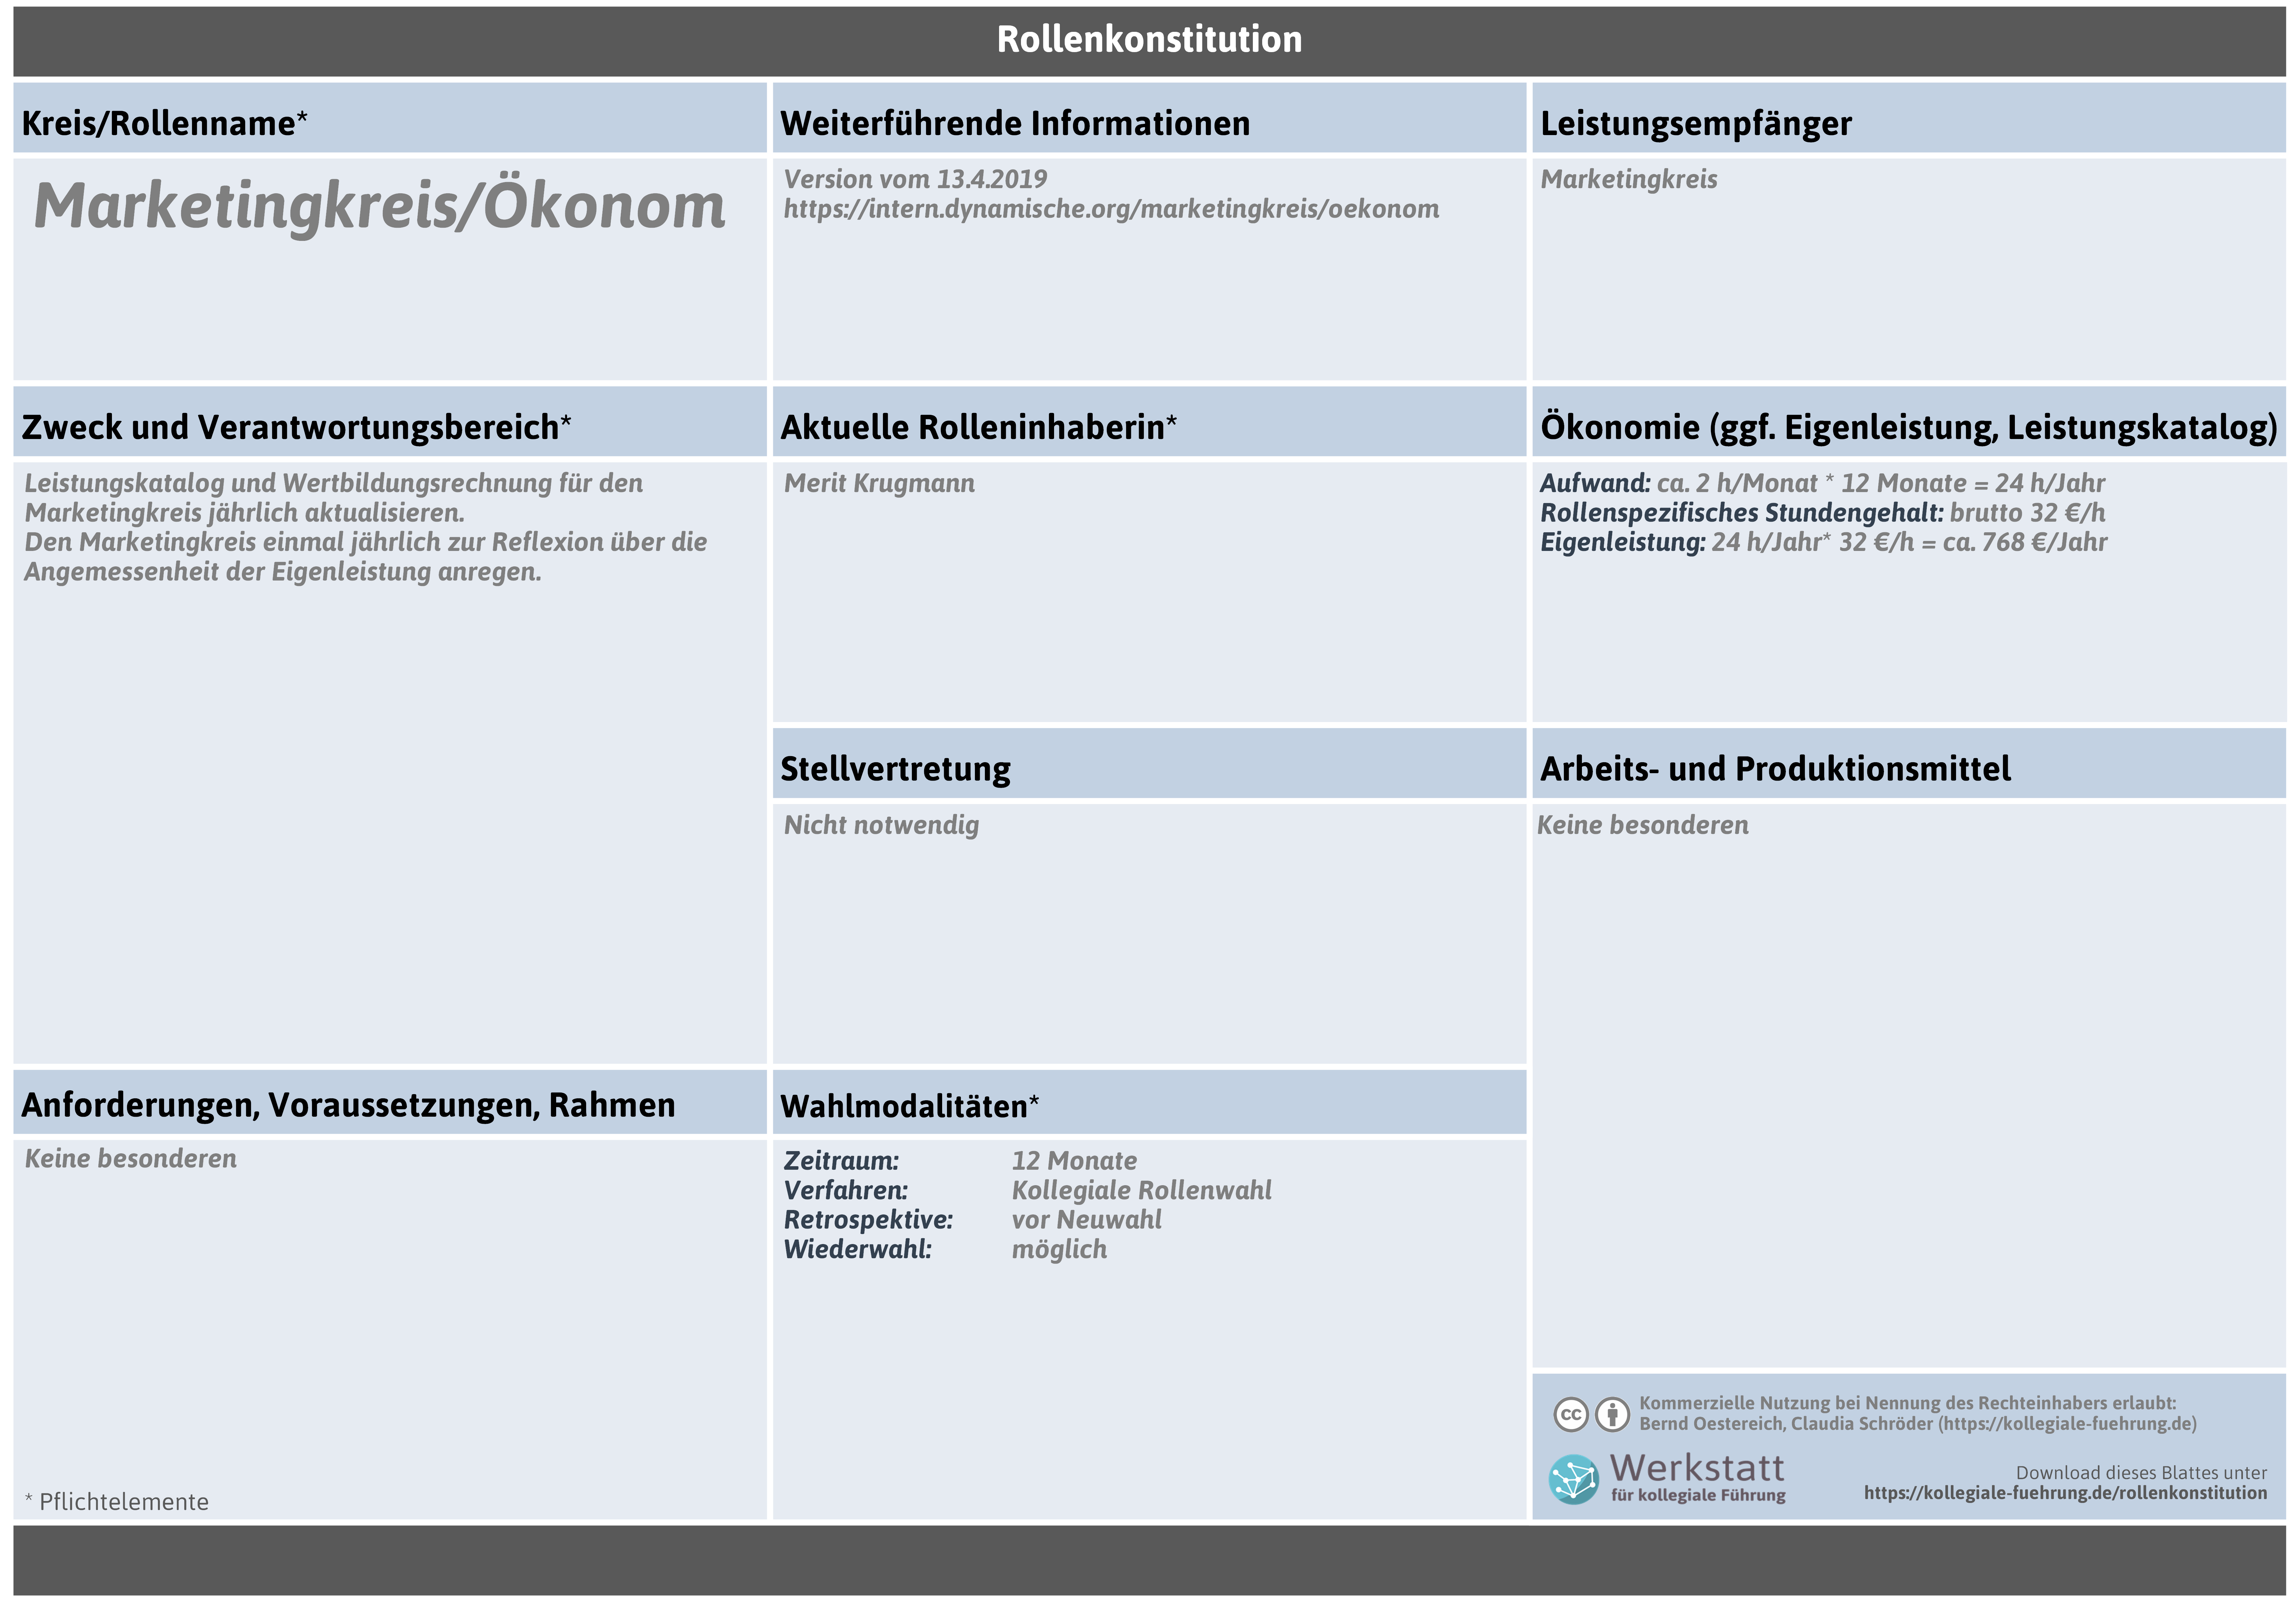Click the Werkstatt network globe logo

coord(1574,1479)
